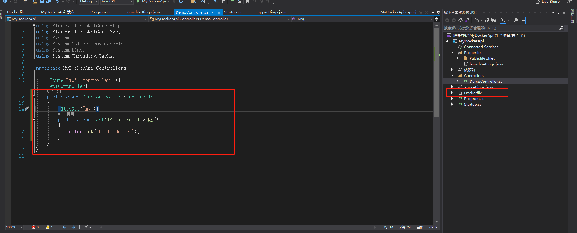Open the My() member dropdown
This screenshot has width=577, height=233.
(362, 19)
